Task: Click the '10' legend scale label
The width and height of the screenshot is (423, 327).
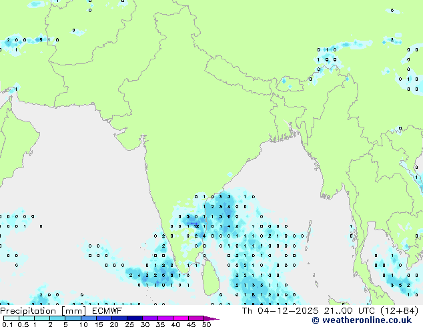Action: [83, 324]
